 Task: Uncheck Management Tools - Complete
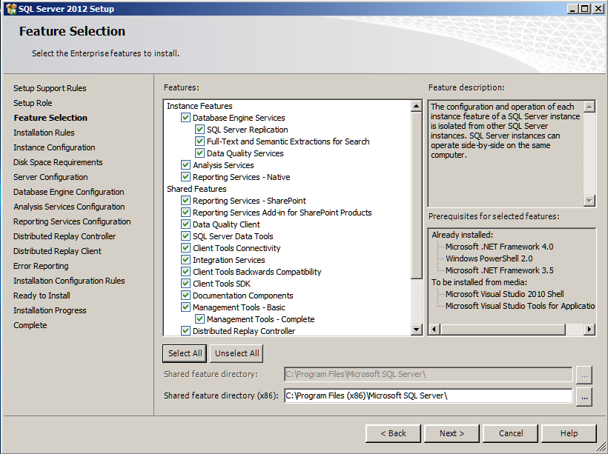[x=200, y=319]
